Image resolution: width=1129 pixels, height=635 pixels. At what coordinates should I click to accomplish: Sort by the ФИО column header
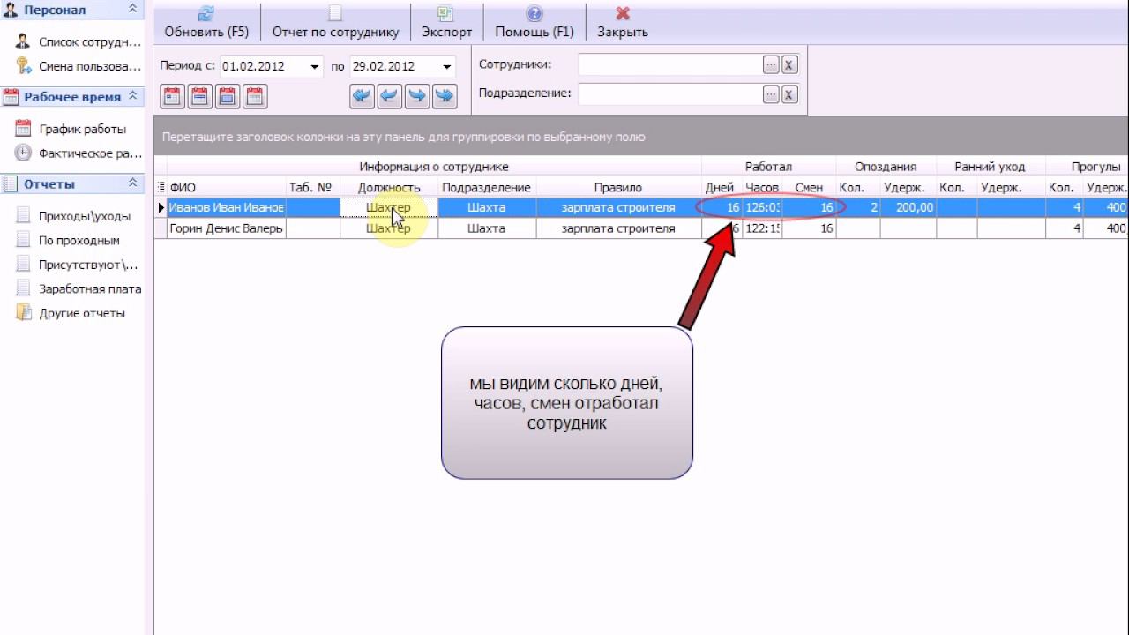tap(226, 187)
